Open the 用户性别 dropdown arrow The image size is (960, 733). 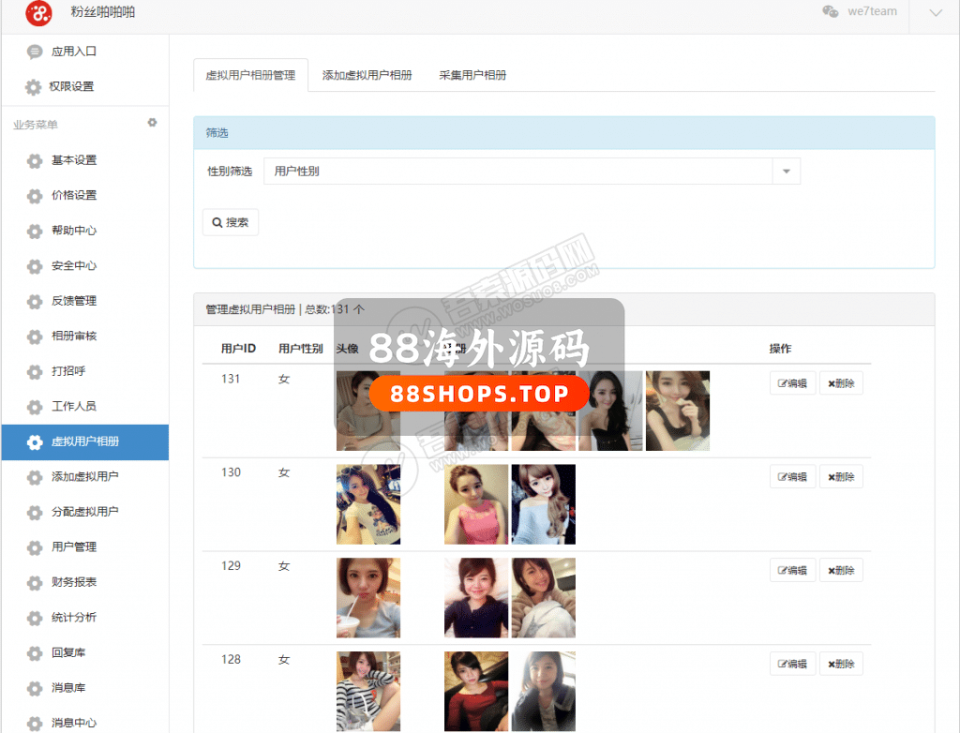click(786, 172)
